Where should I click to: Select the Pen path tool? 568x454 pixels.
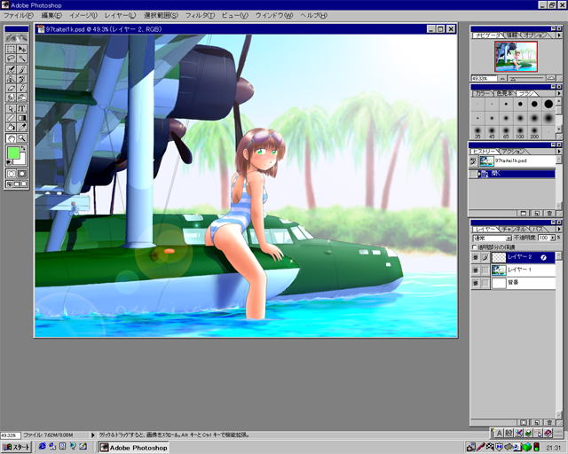click(x=12, y=108)
